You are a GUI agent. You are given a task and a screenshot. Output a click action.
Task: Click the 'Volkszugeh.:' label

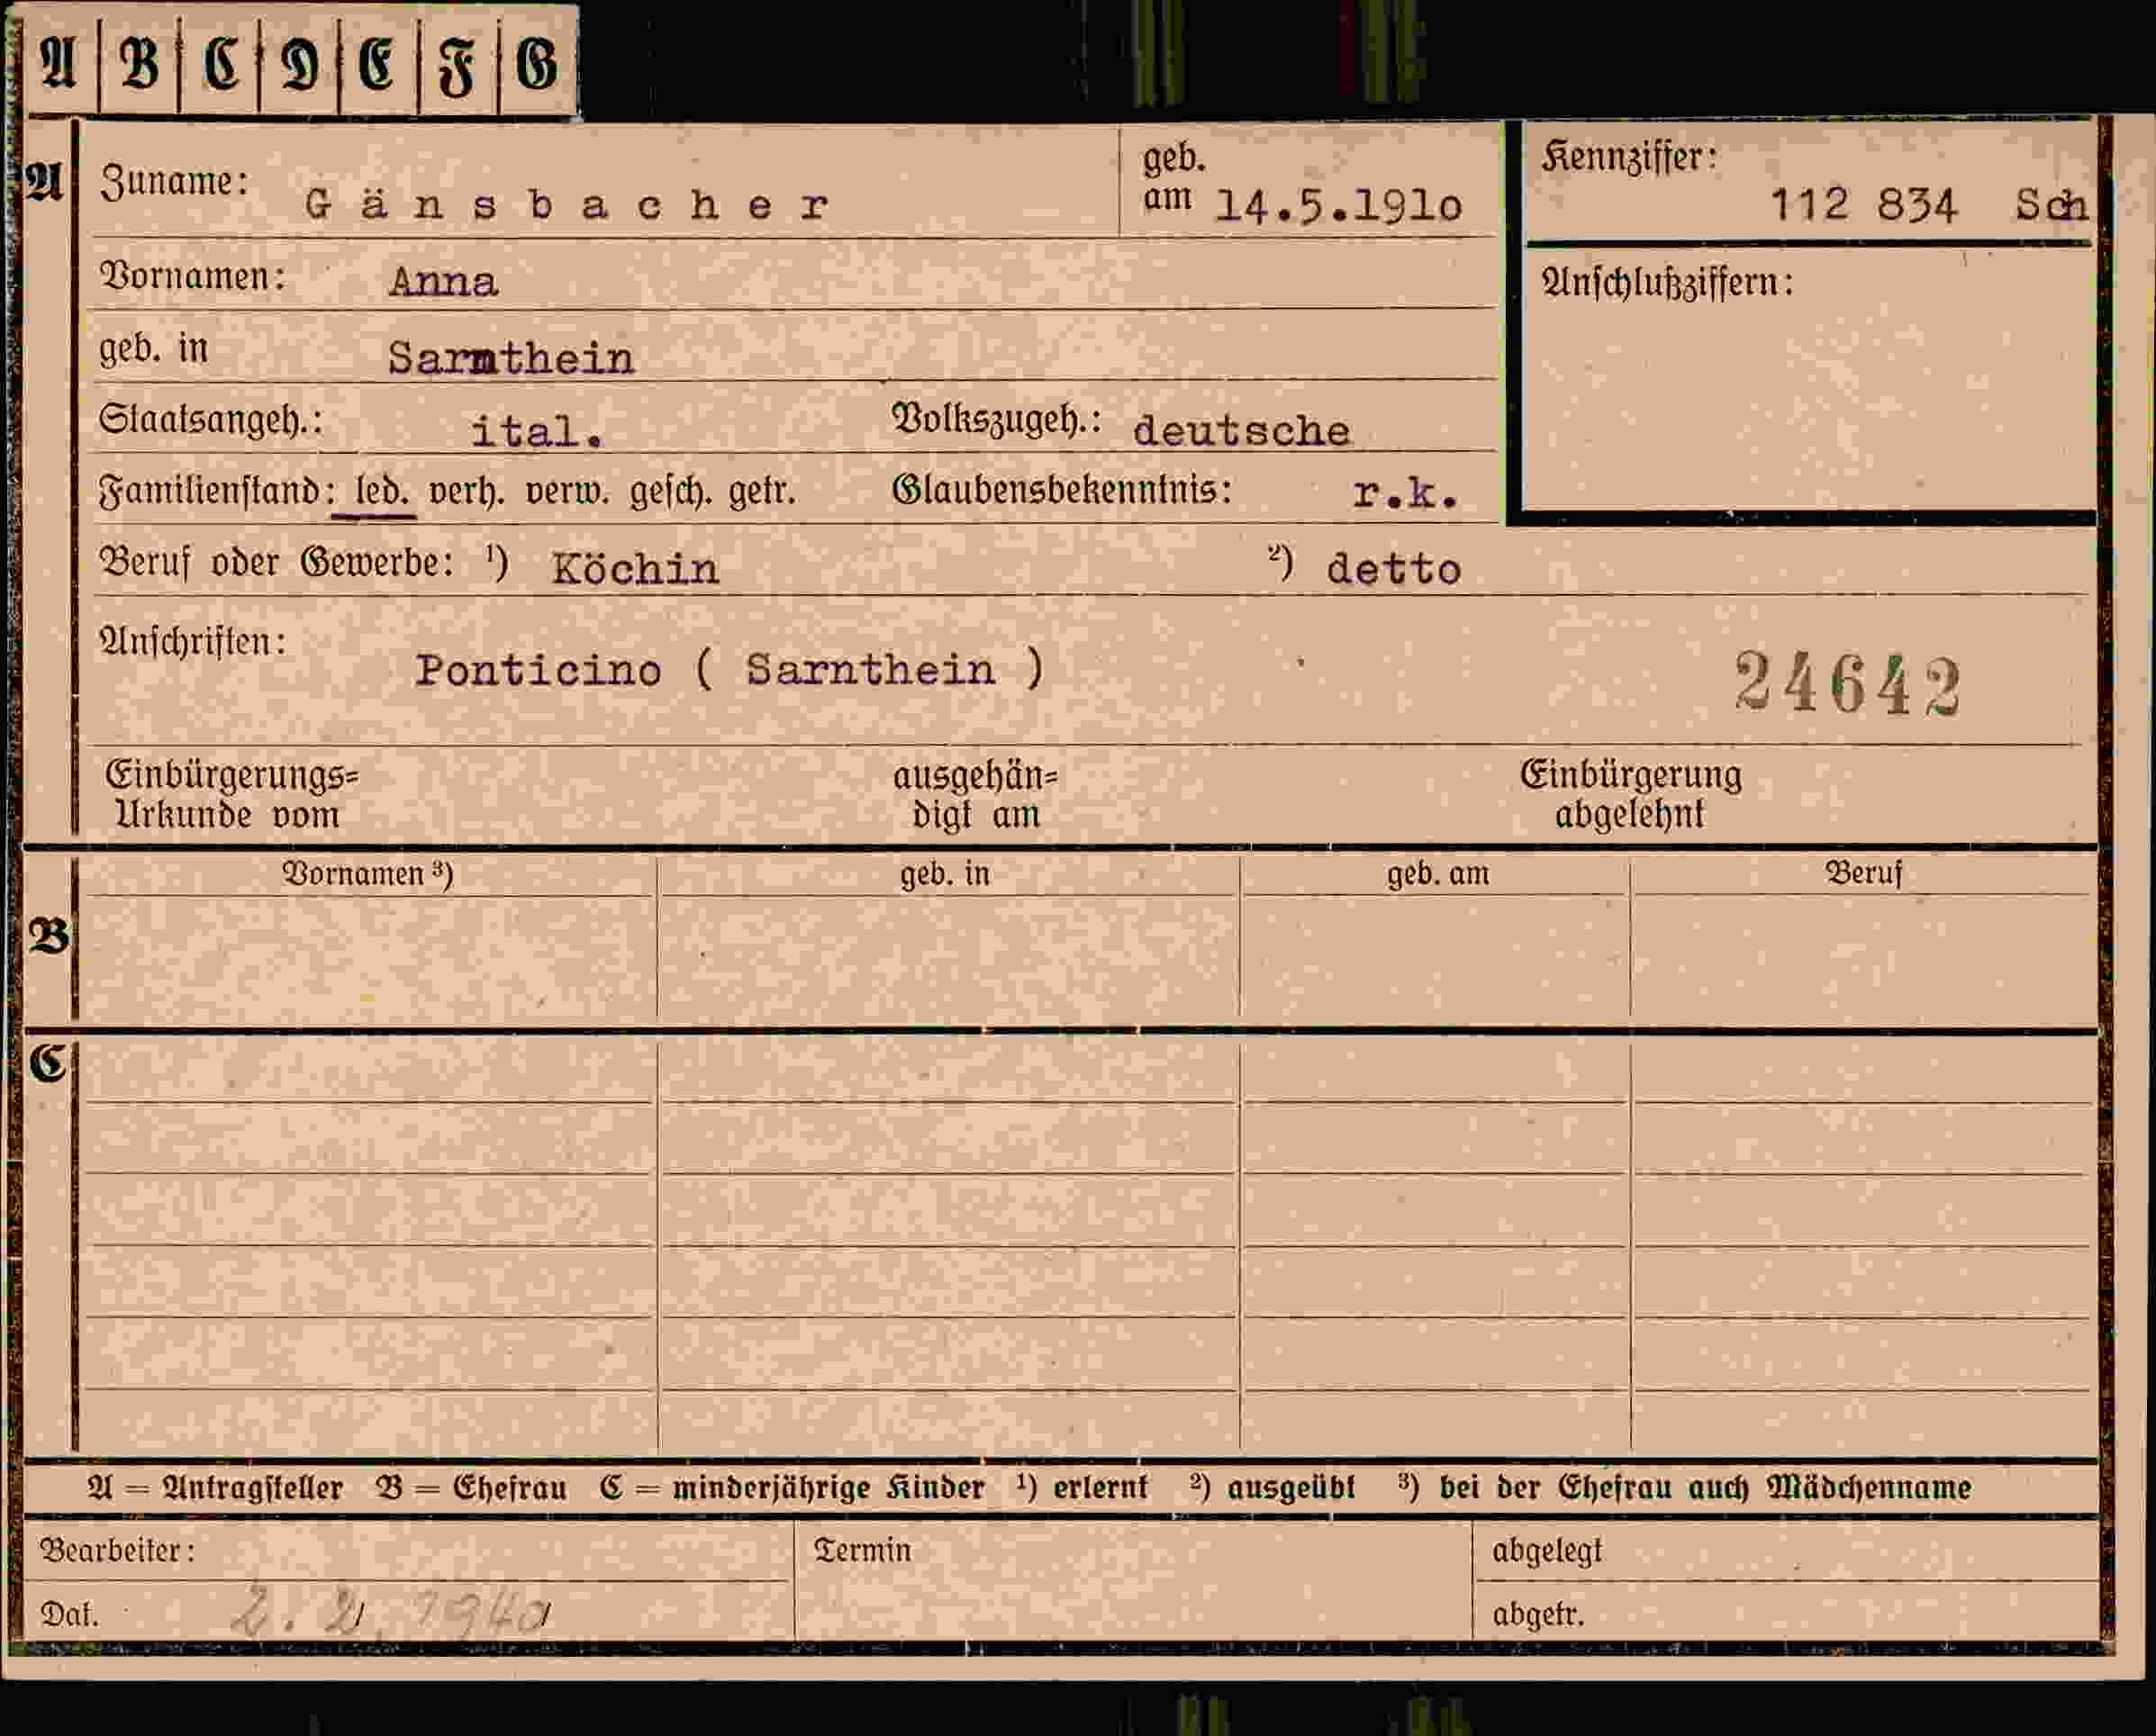point(996,420)
